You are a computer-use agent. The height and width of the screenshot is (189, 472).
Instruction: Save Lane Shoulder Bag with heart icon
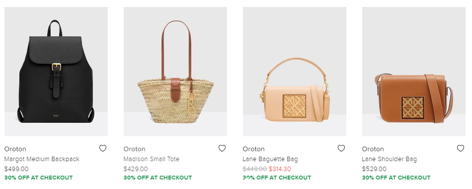coord(461,148)
